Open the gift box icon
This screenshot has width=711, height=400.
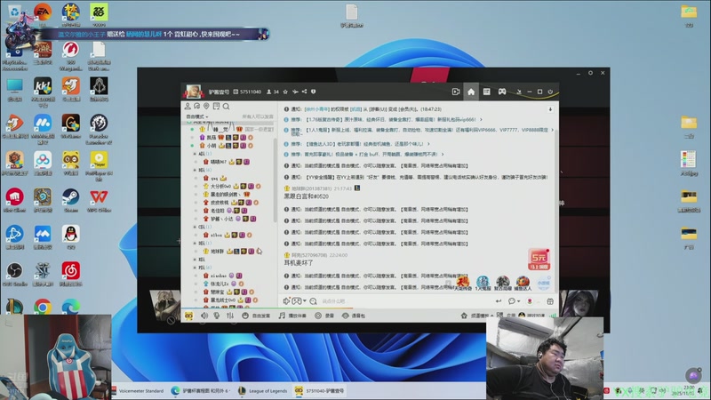click(x=550, y=301)
